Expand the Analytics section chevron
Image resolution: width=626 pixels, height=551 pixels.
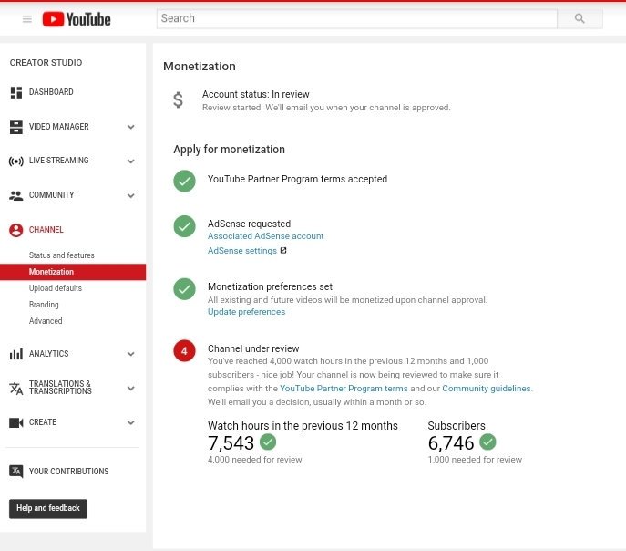130,354
